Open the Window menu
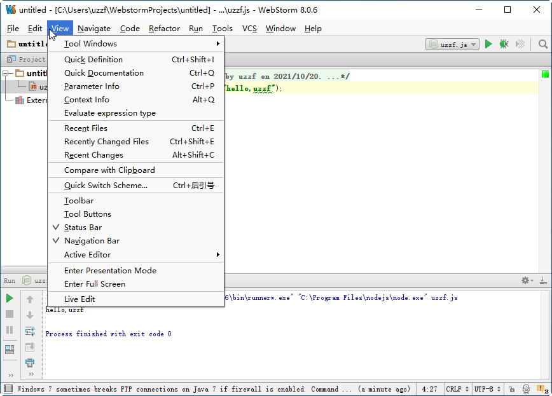Image resolution: width=552 pixels, height=396 pixels. click(280, 29)
